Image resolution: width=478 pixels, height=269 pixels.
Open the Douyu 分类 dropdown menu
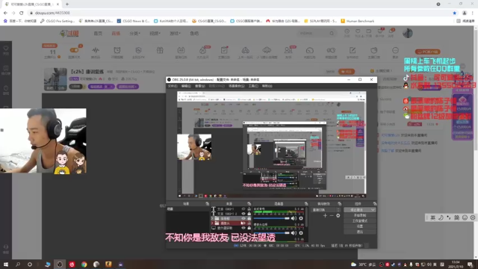coord(134,33)
